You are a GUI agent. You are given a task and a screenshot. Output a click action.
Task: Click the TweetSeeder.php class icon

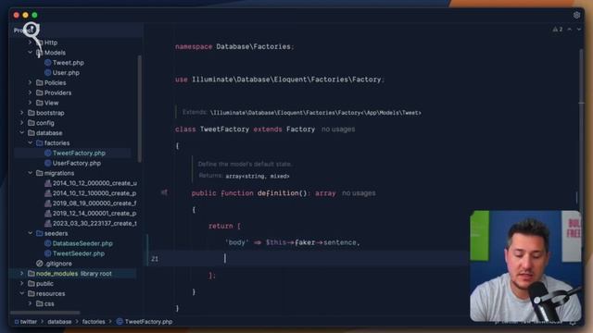click(x=47, y=253)
